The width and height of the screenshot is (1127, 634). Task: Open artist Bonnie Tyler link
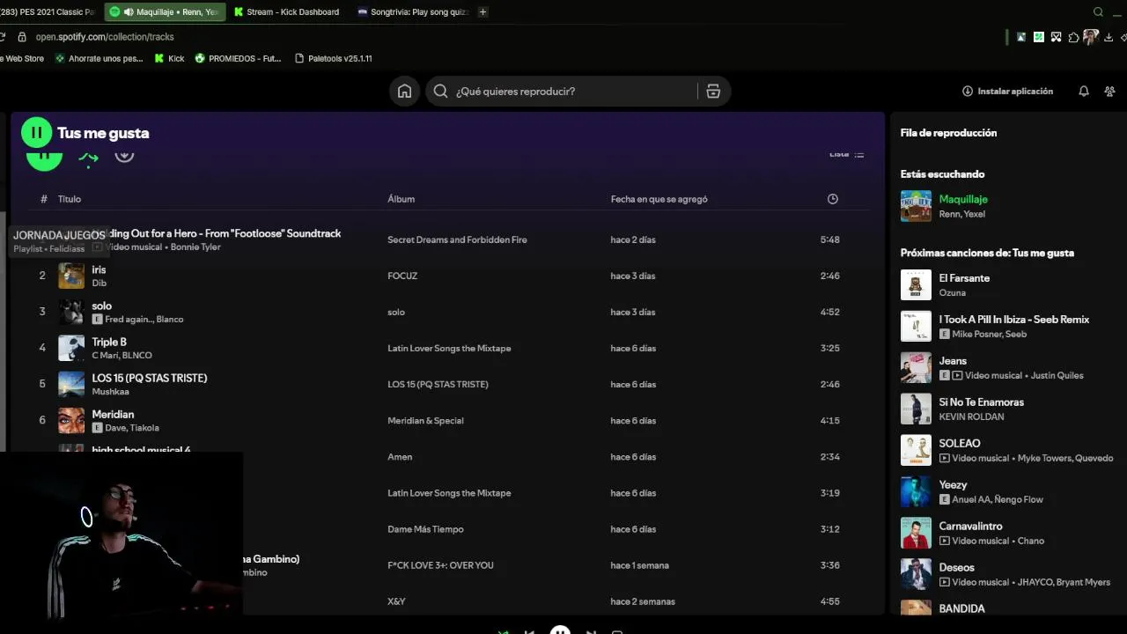(x=195, y=247)
